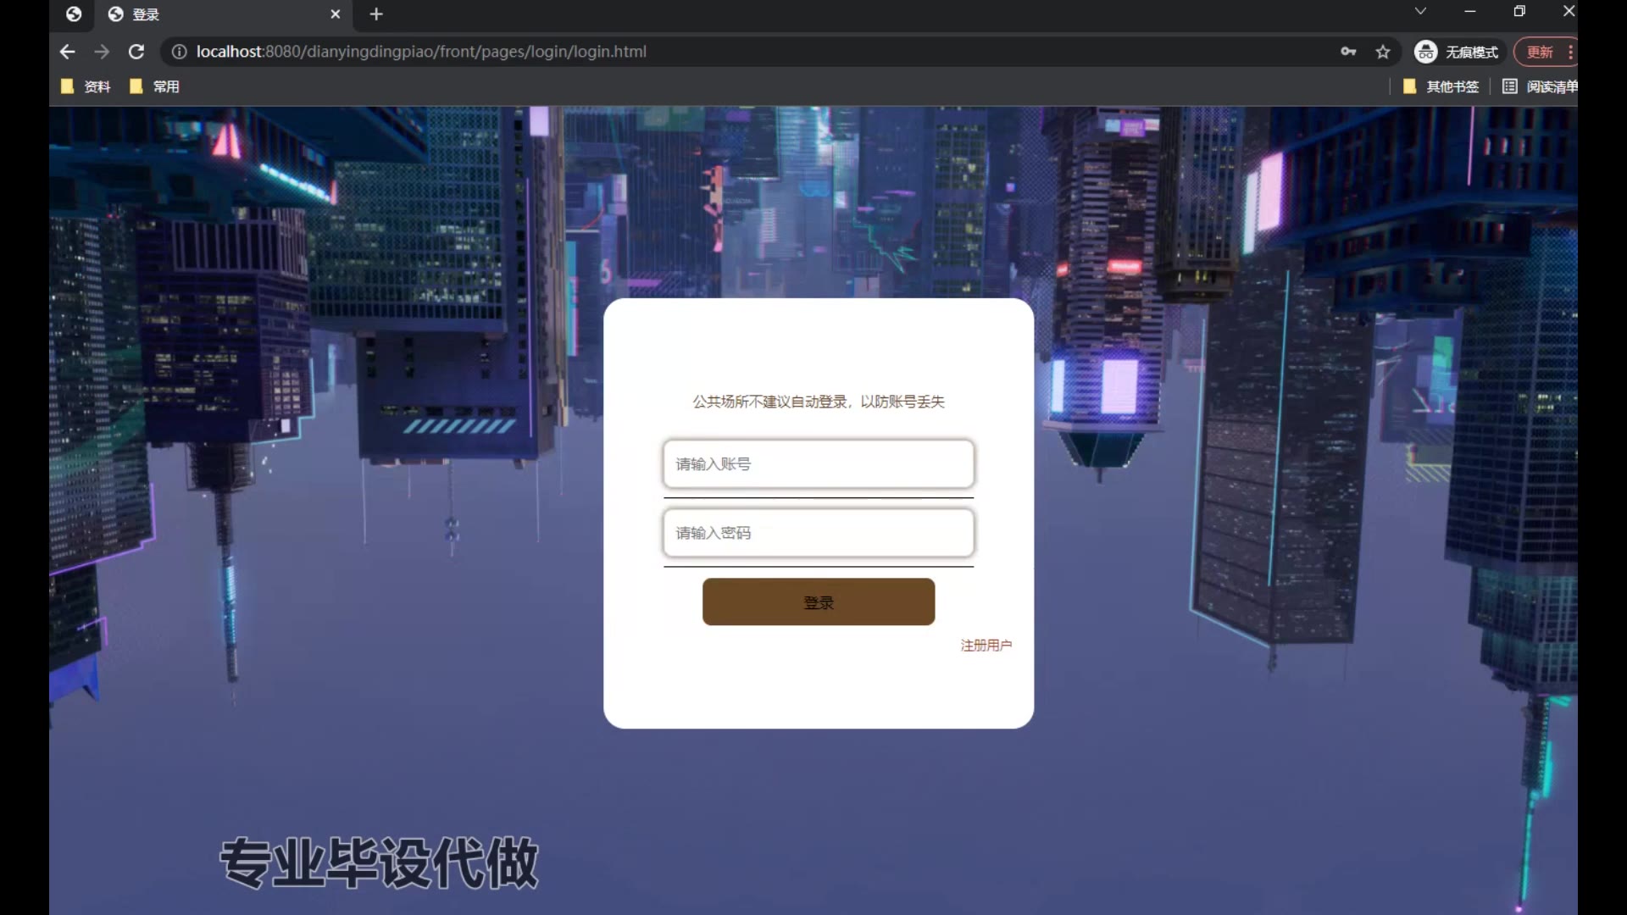Click the brown 登录 login button
Viewport: 1627px width, 915px height.
click(x=819, y=602)
